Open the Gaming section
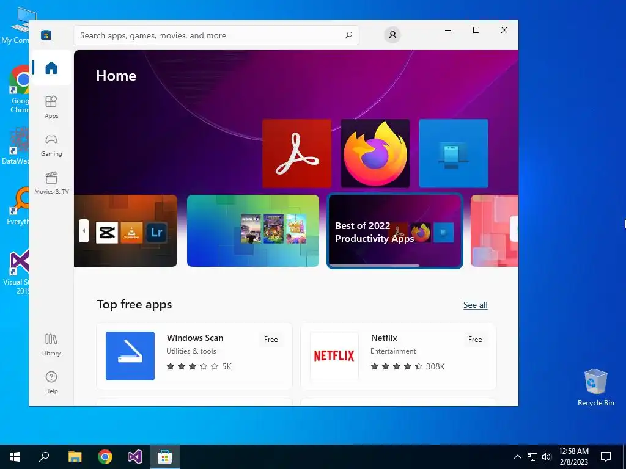The image size is (626, 469). pyautogui.click(x=51, y=145)
